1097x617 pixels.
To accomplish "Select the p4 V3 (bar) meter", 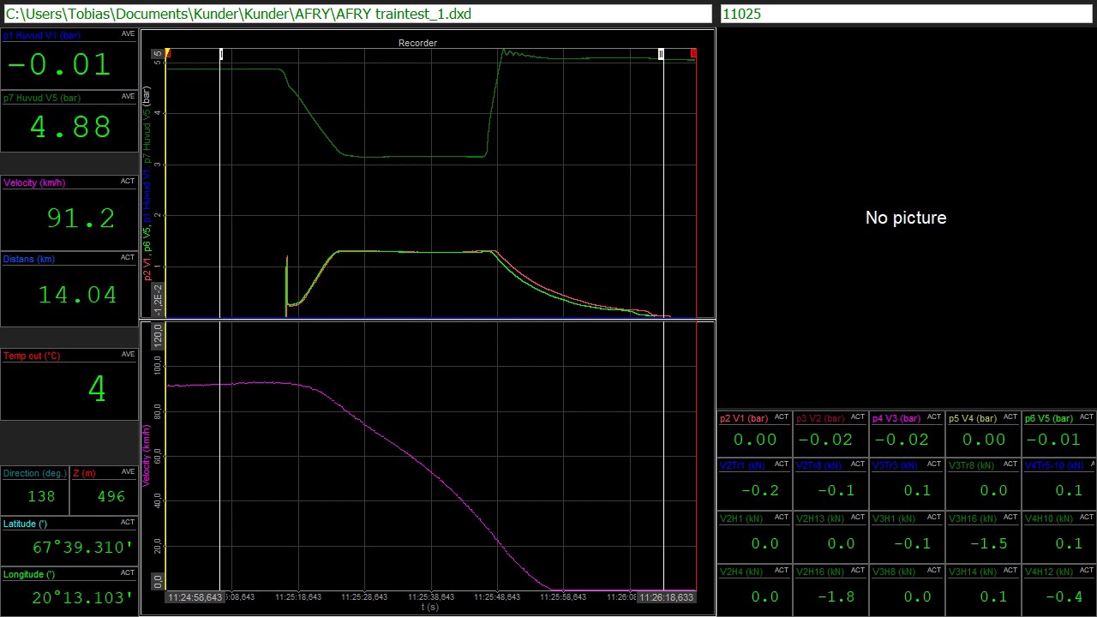I will coord(907,434).
